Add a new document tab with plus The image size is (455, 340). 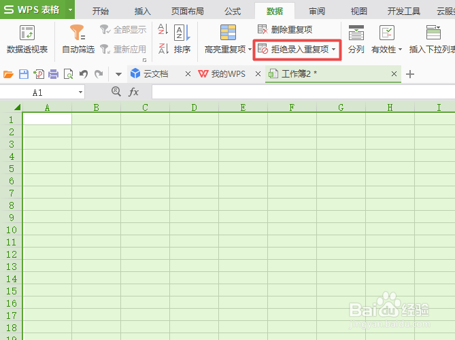[410, 74]
